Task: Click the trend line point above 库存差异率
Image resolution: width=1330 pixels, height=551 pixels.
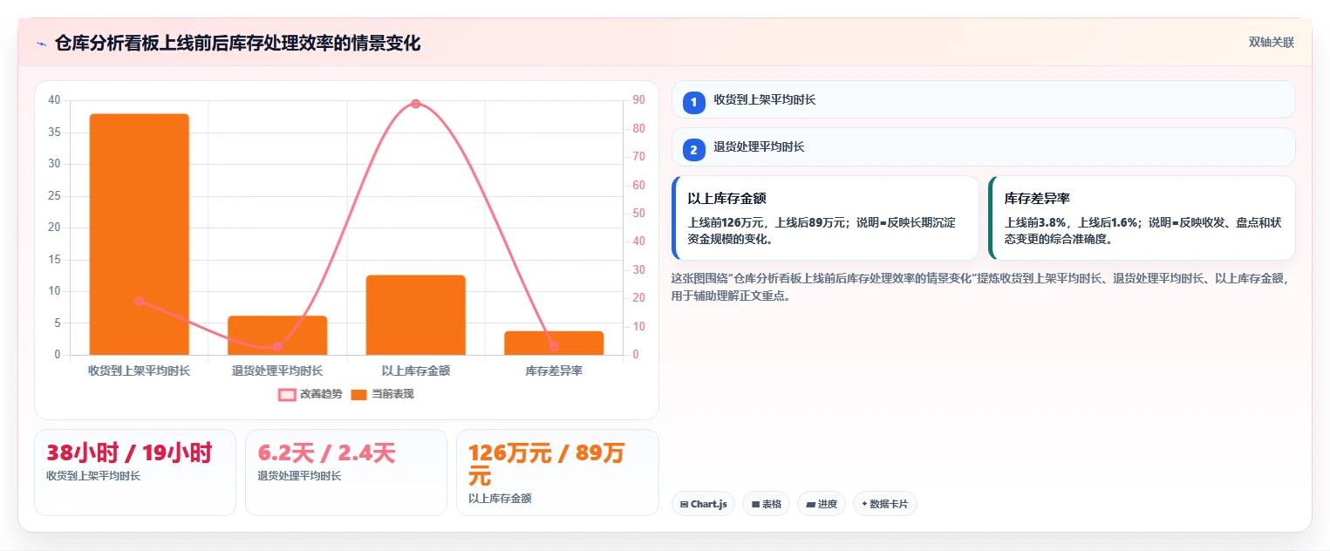Action: pyautogui.click(x=554, y=346)
